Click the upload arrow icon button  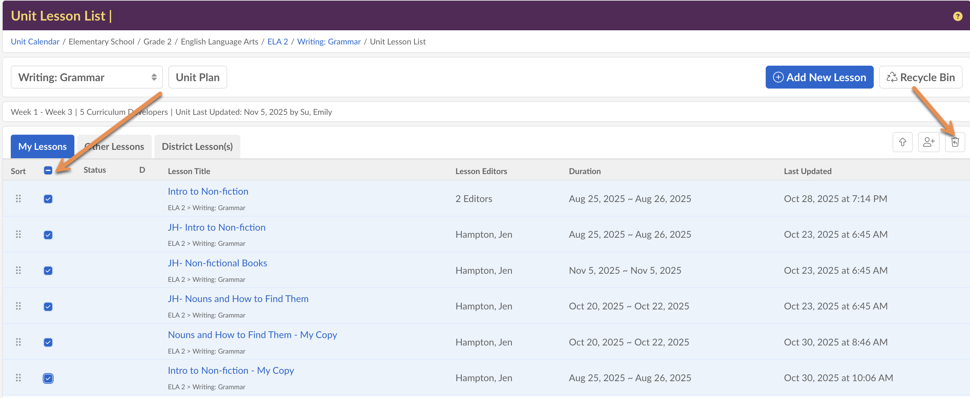pos(902,142)
